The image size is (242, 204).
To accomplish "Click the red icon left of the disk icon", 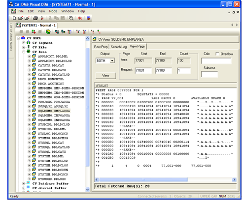I will click(80, 18).
